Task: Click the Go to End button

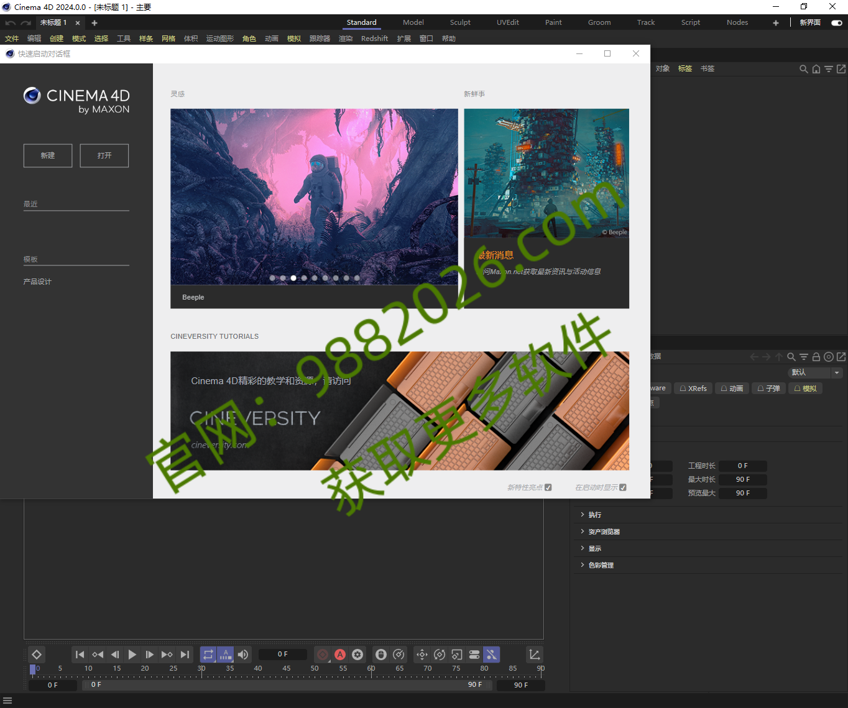Action: point(185,655)
